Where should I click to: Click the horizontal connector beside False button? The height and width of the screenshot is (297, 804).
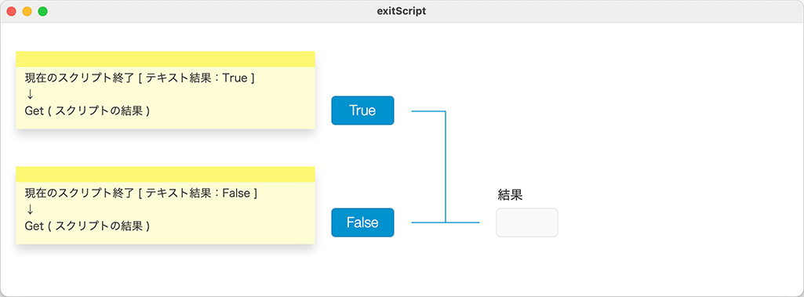click(428, 223)
